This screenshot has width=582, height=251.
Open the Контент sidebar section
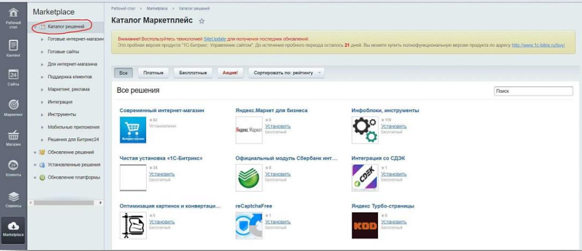coord(14,48)
